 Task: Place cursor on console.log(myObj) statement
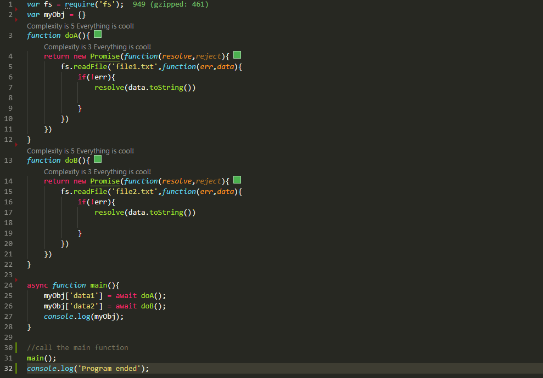click(x=82, y=316)
